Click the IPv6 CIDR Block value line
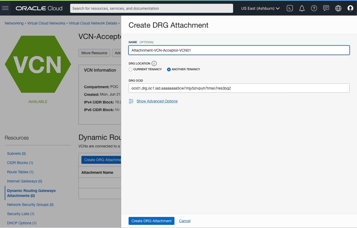357x228 pixels. tap(102, 110)
